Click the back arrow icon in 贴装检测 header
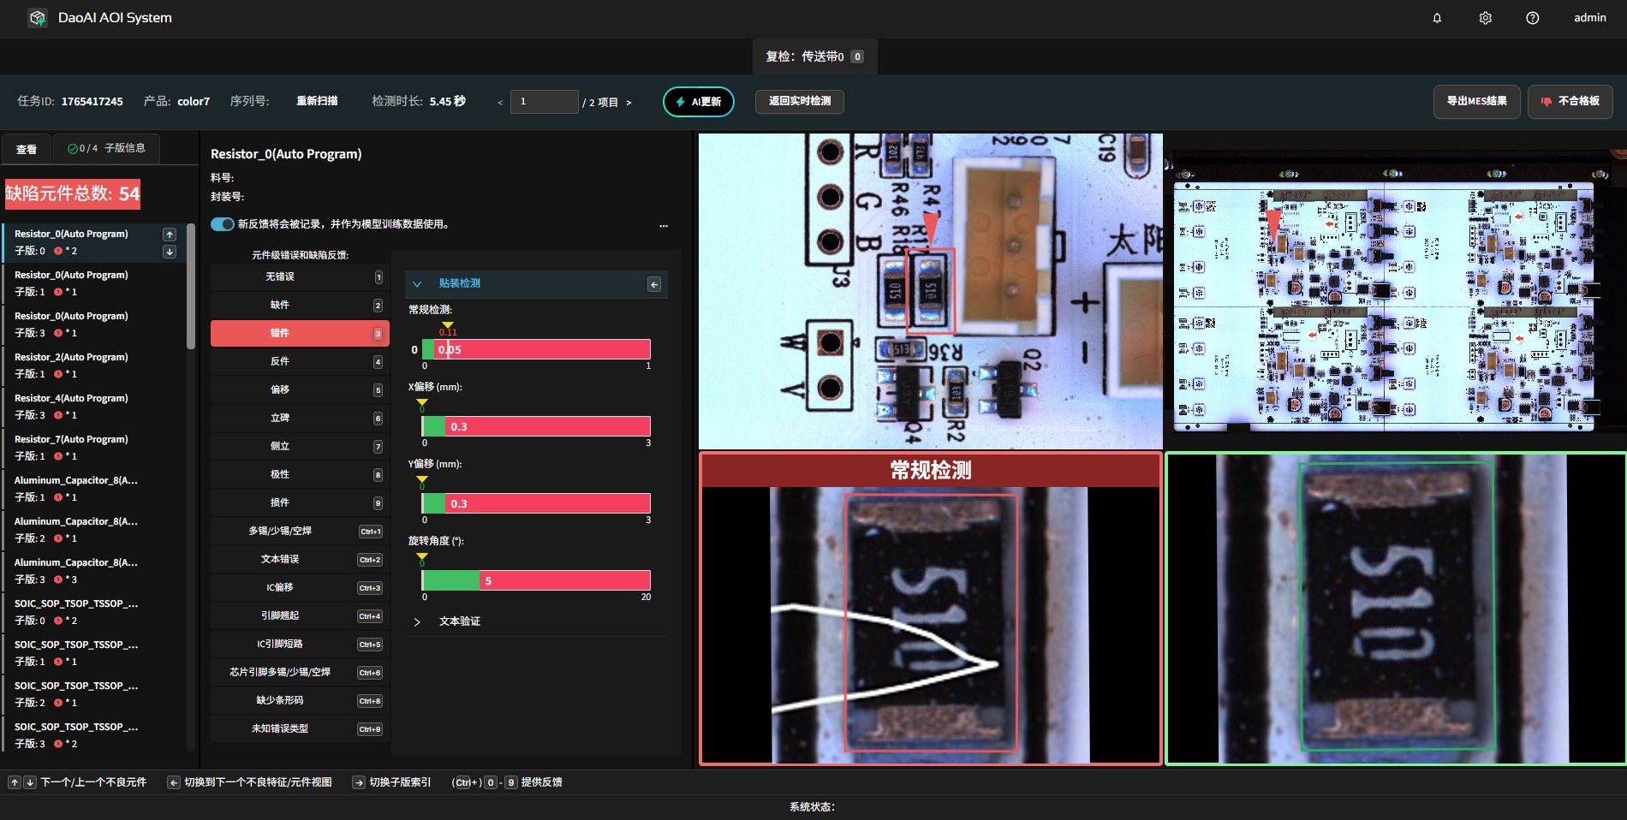Screen dimensions: 1627x820 point(654,284)
